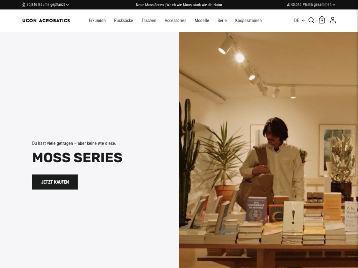Click the plastic bottle icon beside Plastik gesammelt
The image size is (358, 268).
[288, 5]
